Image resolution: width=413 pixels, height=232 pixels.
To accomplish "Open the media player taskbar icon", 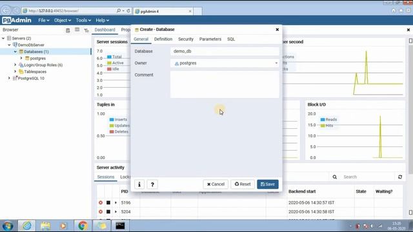I will point(63,226).
